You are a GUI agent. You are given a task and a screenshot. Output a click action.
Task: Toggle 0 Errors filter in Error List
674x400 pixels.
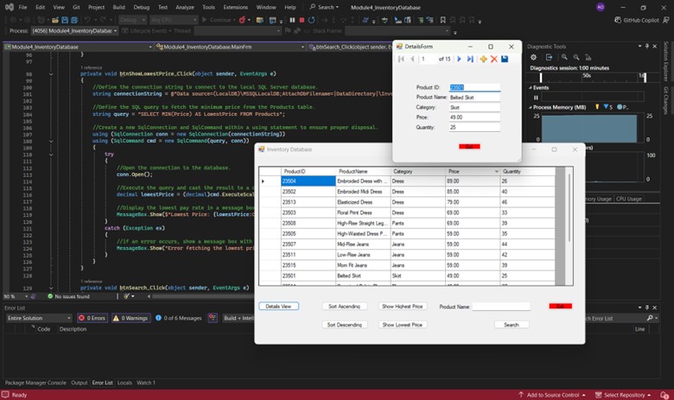[x=92, y=318]
